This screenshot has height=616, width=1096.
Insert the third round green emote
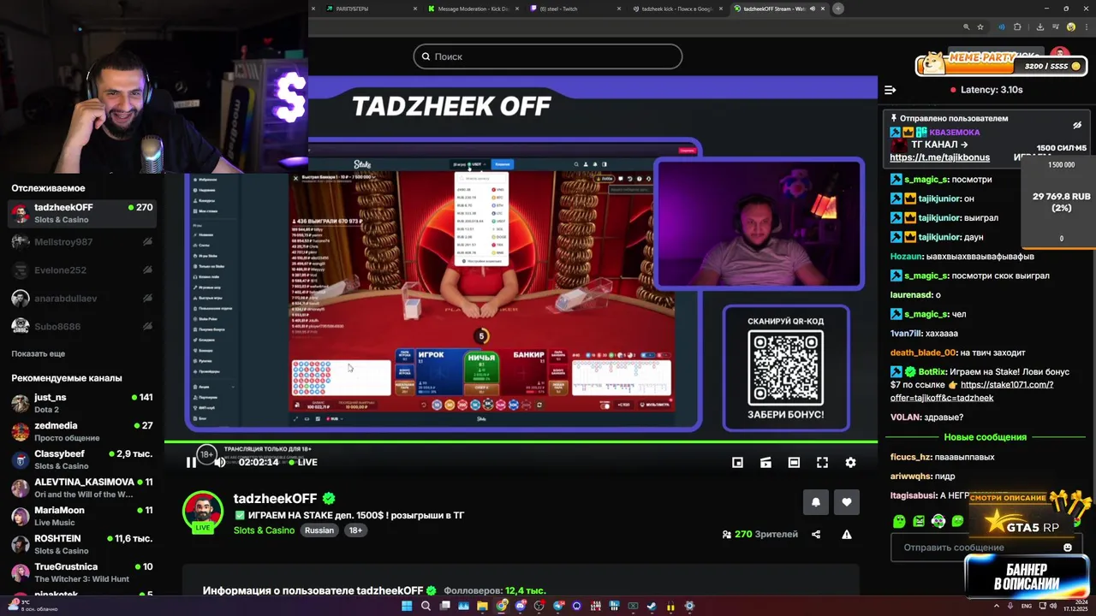[938, 521]
